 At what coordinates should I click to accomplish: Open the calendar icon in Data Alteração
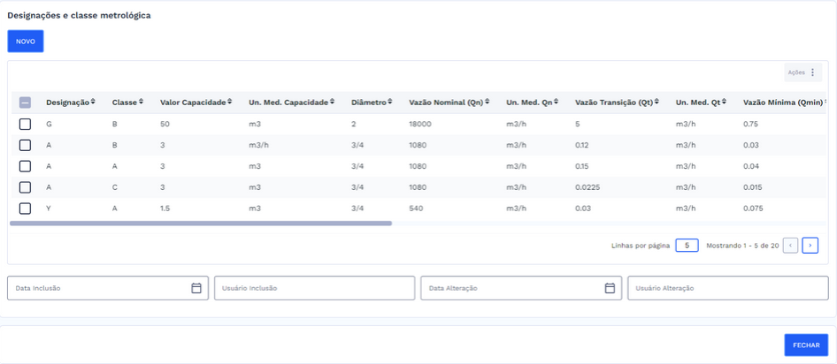[x=610, y=288]
